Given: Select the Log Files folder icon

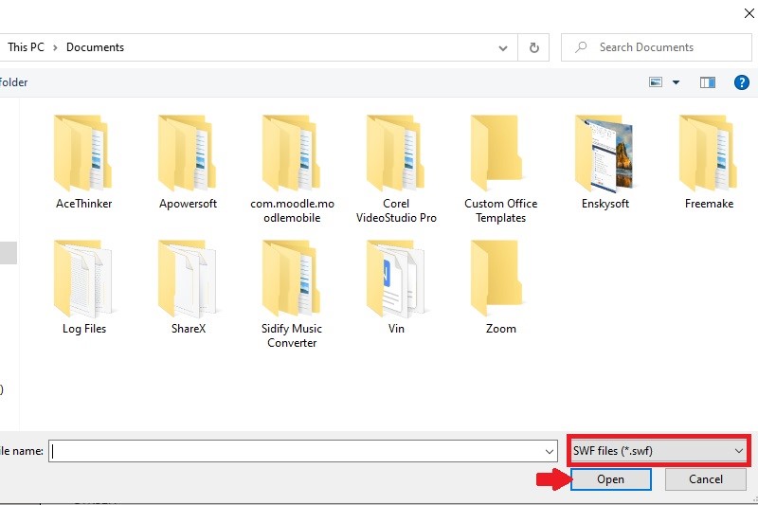Looking at the screenshot, I should (82, 279).
